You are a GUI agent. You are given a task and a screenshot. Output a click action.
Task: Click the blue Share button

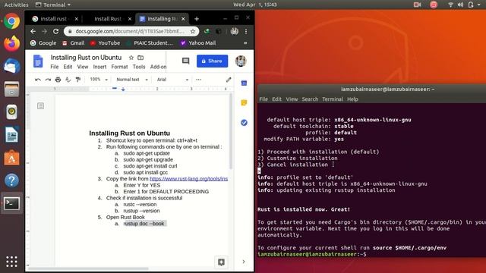coord(213,61)
